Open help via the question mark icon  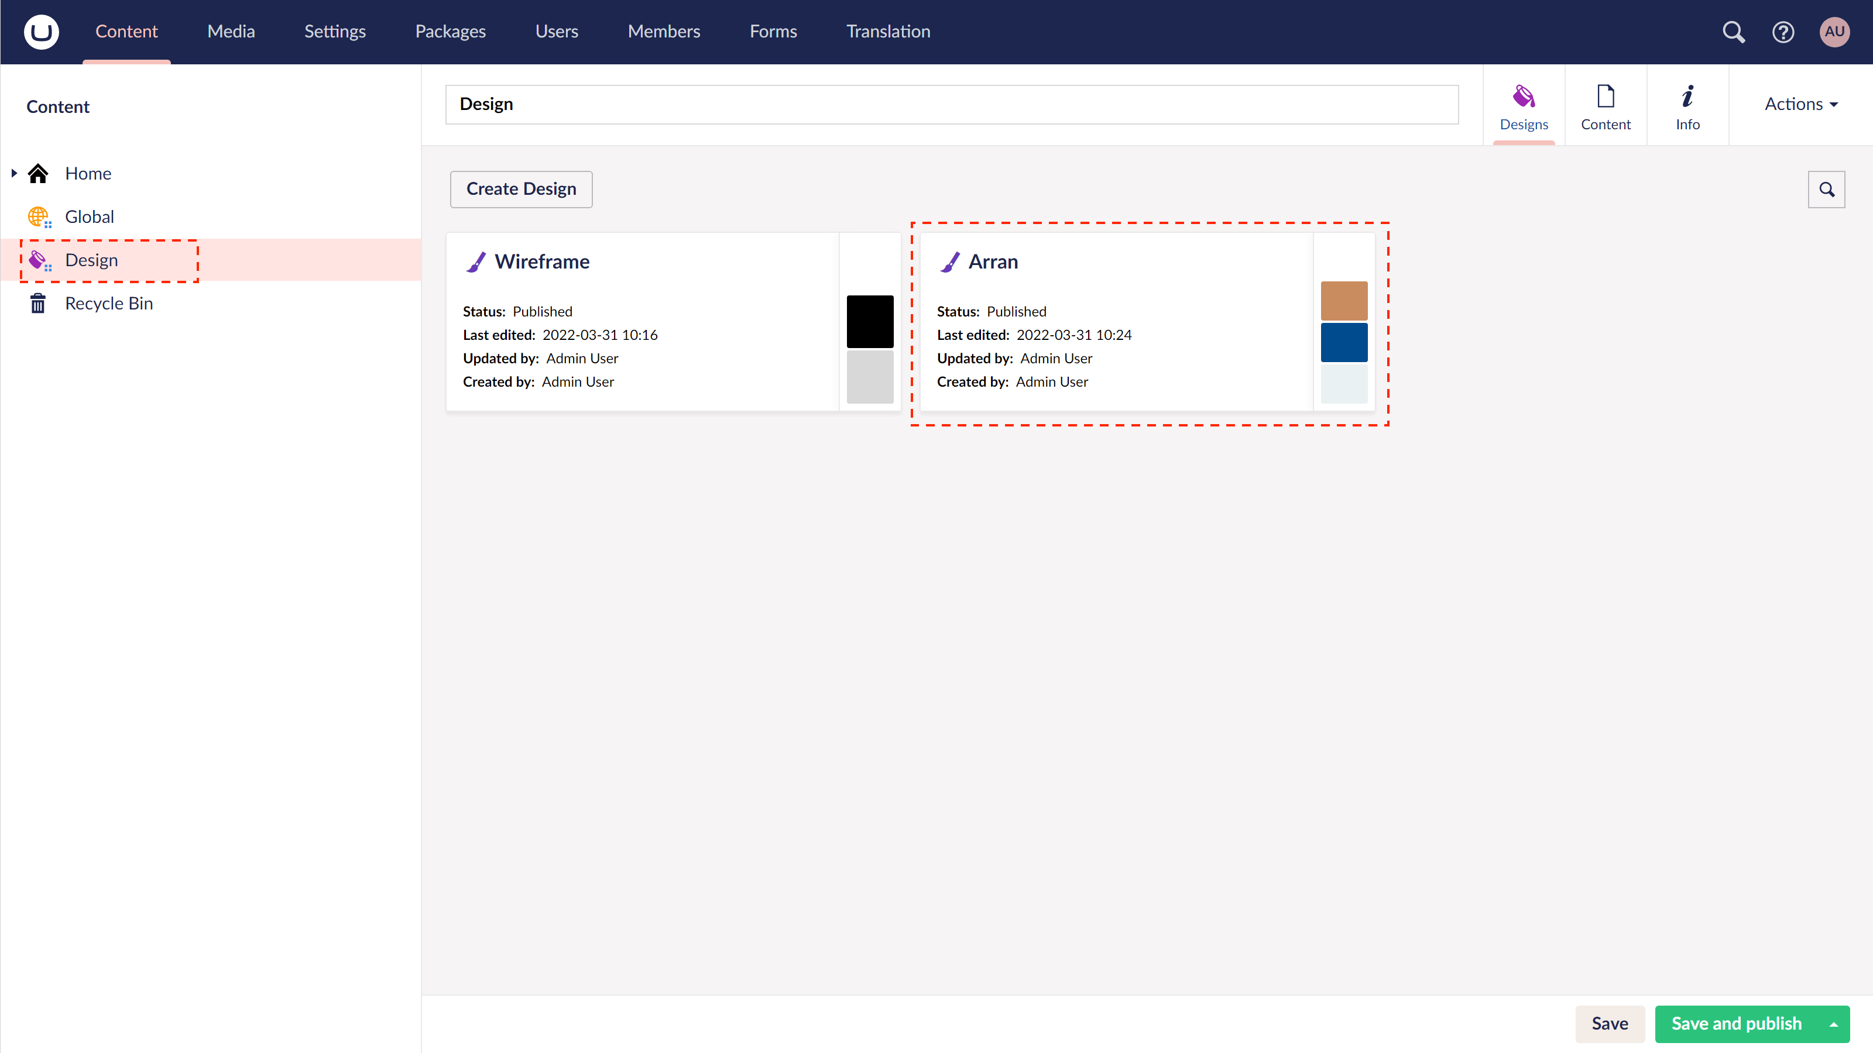(1783, 32)
